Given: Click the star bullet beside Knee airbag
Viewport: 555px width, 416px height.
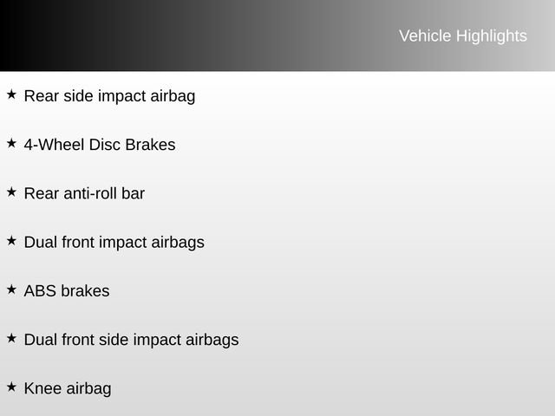Looking at the screenshot, I should [10, 386].
